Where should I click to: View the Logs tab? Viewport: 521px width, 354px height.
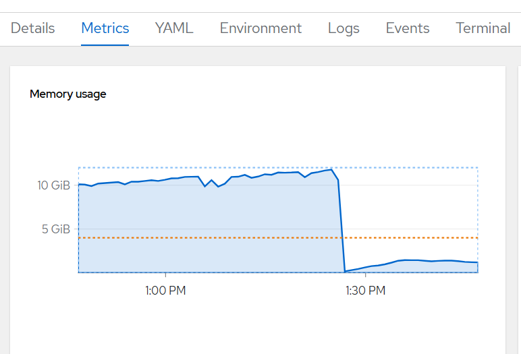tap(344, 28)
